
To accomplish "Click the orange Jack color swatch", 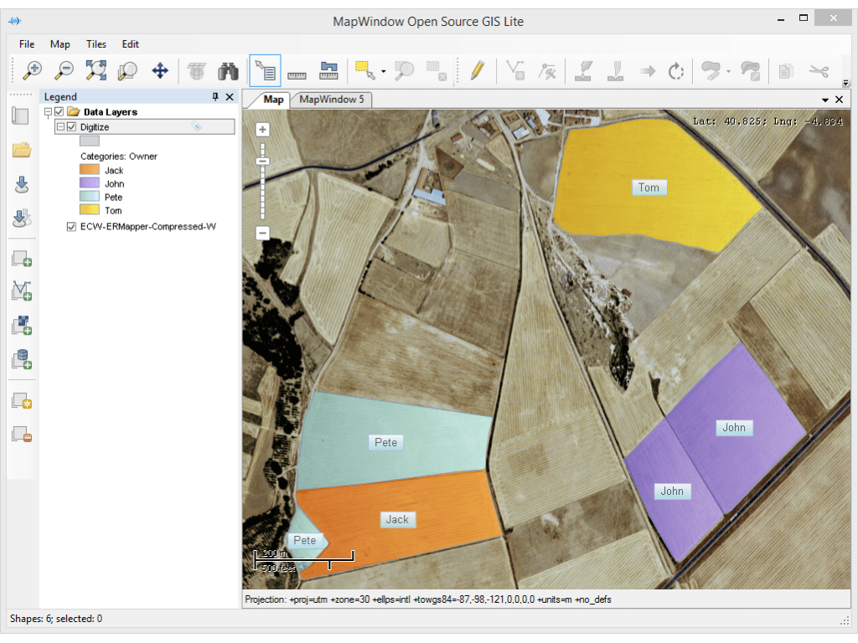I will pos(90,171).
